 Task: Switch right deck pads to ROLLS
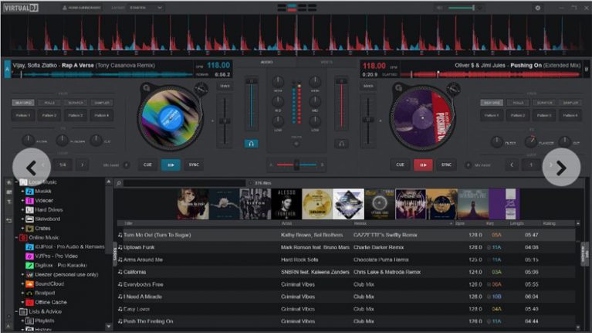[518, 103]
